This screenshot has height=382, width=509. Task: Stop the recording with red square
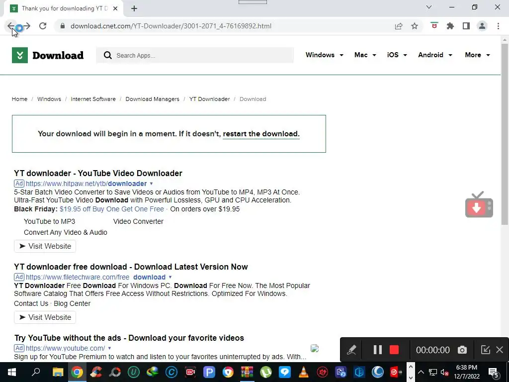click(394, 350)
